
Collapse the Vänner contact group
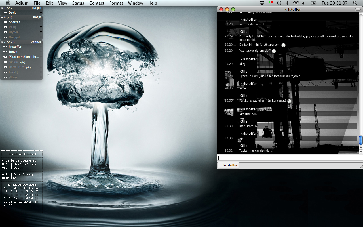click(x=2, y=42)
